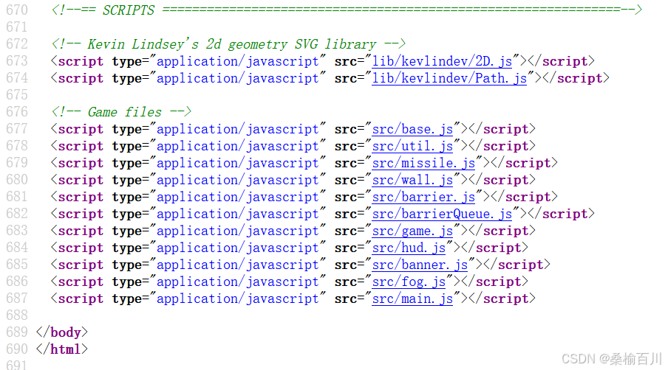Click line number 689
This screenshot has height=370, width=665.
tap(17, 332)
